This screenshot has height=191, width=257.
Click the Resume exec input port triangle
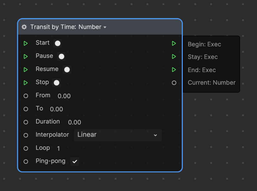tap(26, 70)
